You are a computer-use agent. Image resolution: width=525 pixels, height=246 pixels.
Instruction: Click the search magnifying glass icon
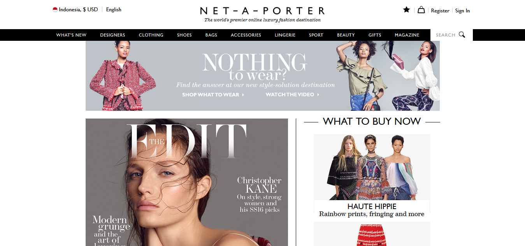[462, 35]
